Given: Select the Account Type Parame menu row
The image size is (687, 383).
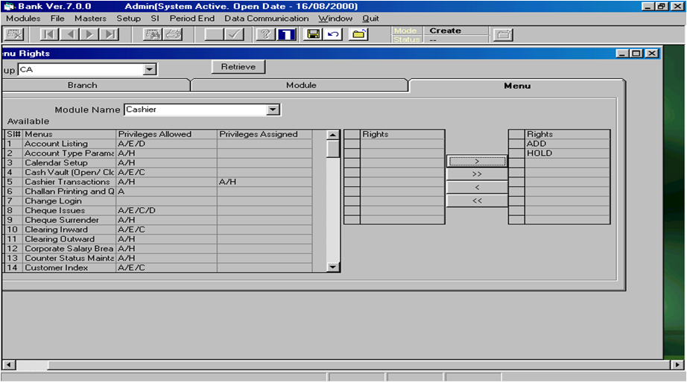Looking at the screenshot, I should click(x=159, y=153).
